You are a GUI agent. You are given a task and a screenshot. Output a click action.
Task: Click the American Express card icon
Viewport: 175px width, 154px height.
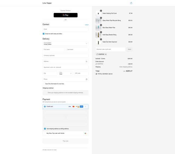tap(81, 107)
